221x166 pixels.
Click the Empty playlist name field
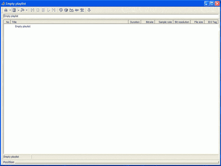111,16
